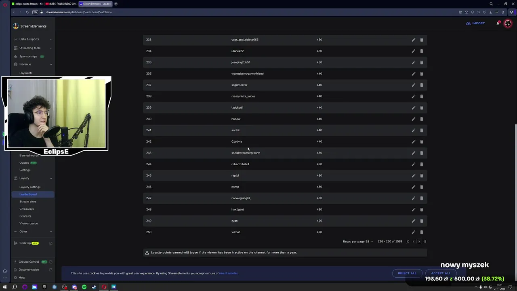Viewport: 517px width, 291px height.
Task: Expand the Other section
Action: 33,232
